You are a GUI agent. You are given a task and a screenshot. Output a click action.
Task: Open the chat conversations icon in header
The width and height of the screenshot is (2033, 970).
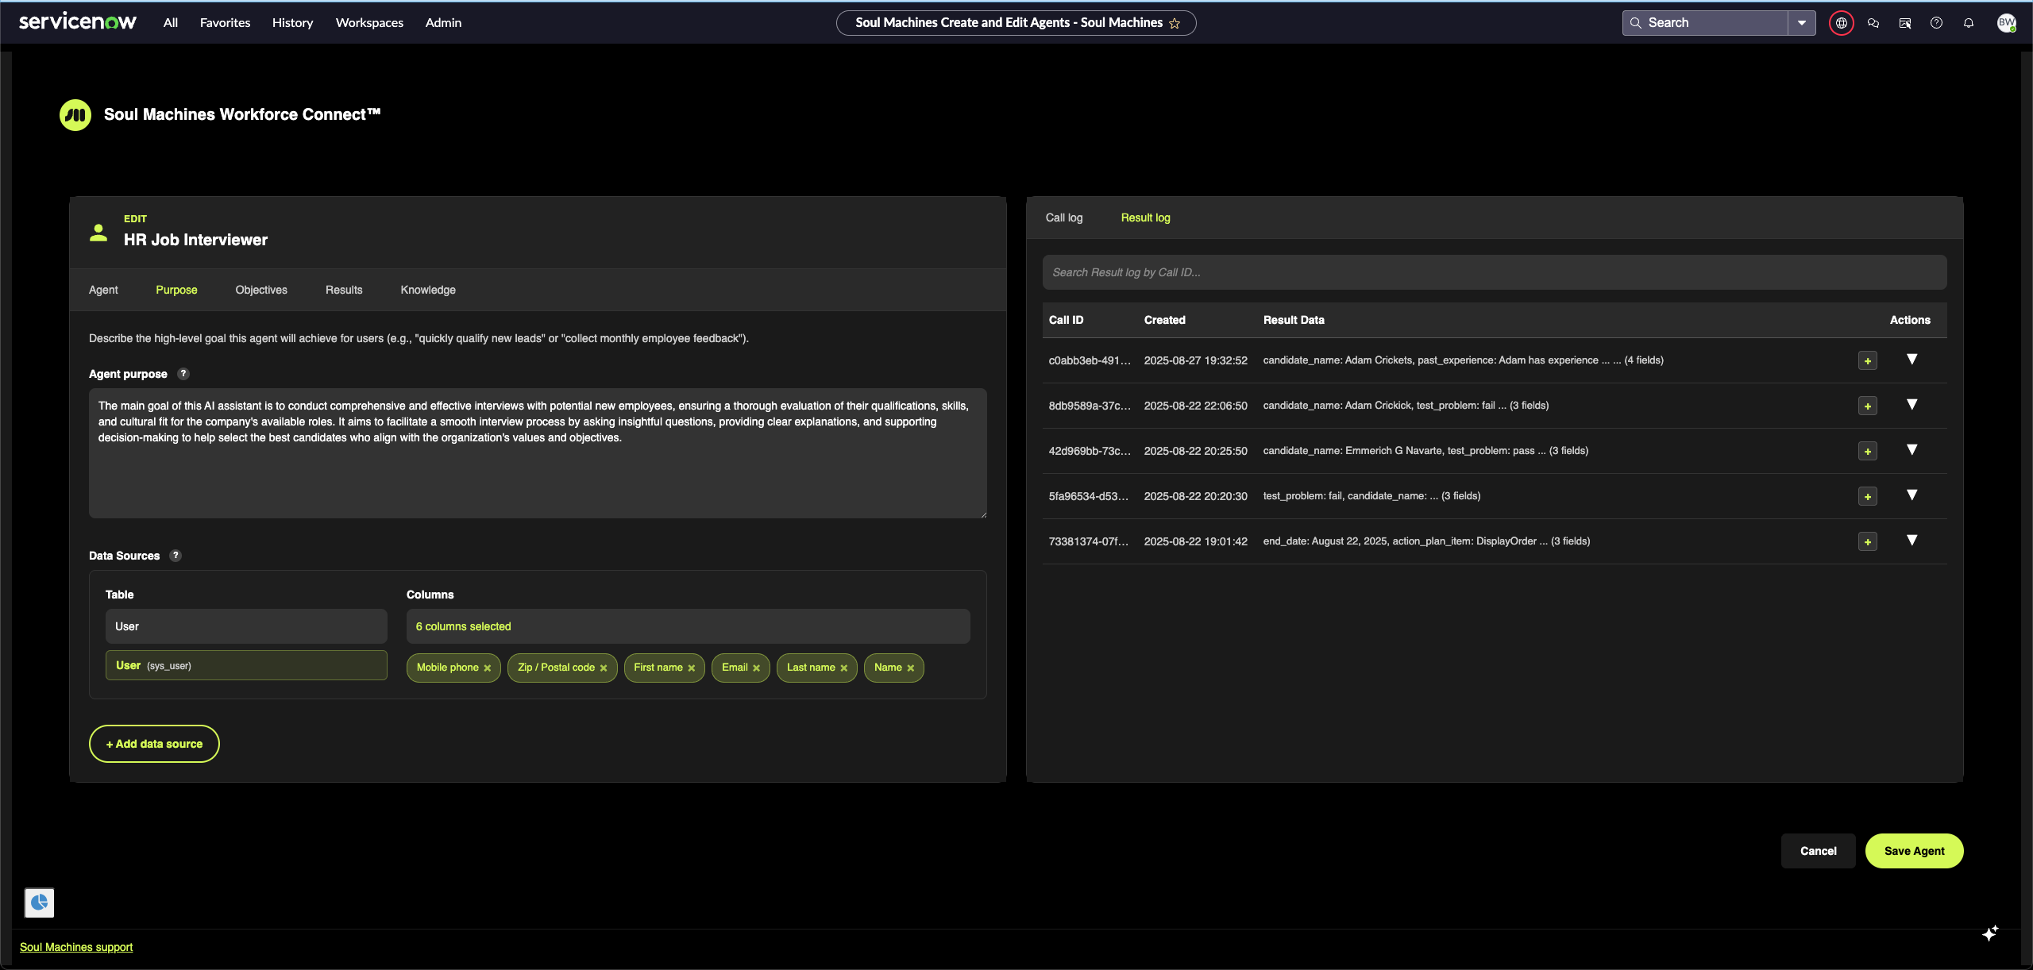point(1873,22)
